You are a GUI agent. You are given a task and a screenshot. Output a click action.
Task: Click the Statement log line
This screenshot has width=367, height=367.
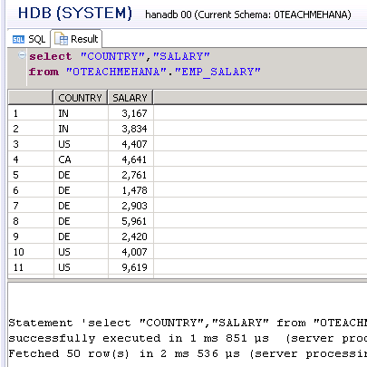click(188, 323)
